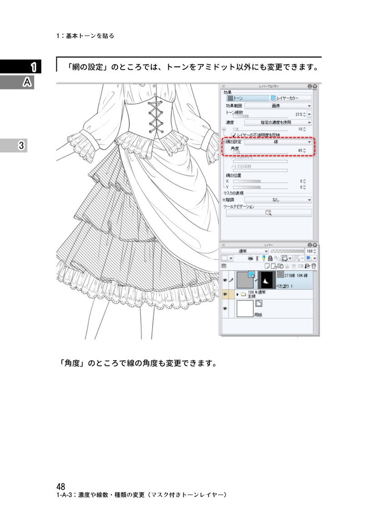Create new layer folder icon
Viewport: 378px width, 530px height.
[281, 266]
